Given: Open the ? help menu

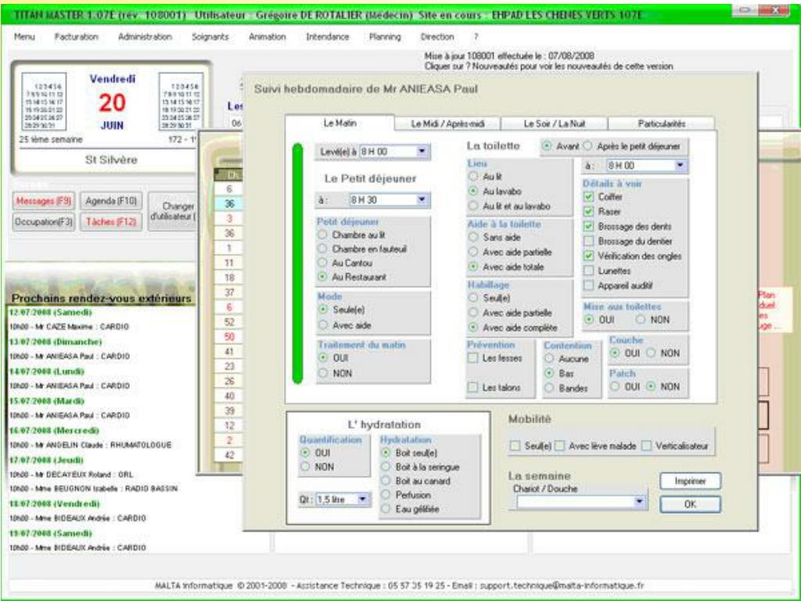Looking at the screenshot, I should click(476, 37).
